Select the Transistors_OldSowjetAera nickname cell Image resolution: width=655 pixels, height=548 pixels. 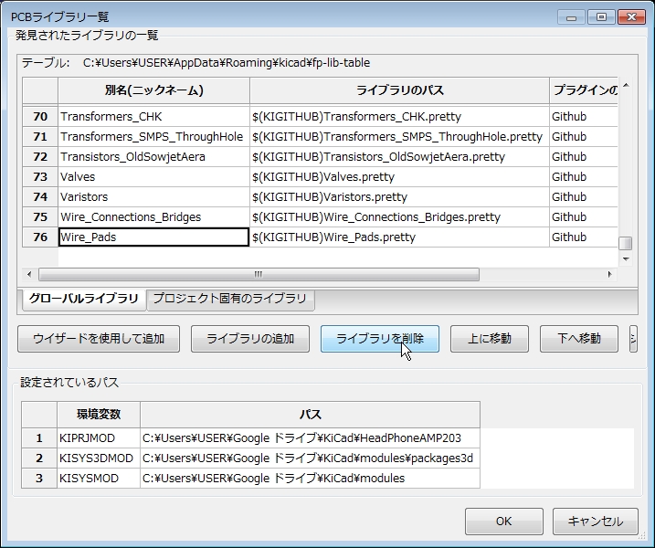[x=153, y=156]
